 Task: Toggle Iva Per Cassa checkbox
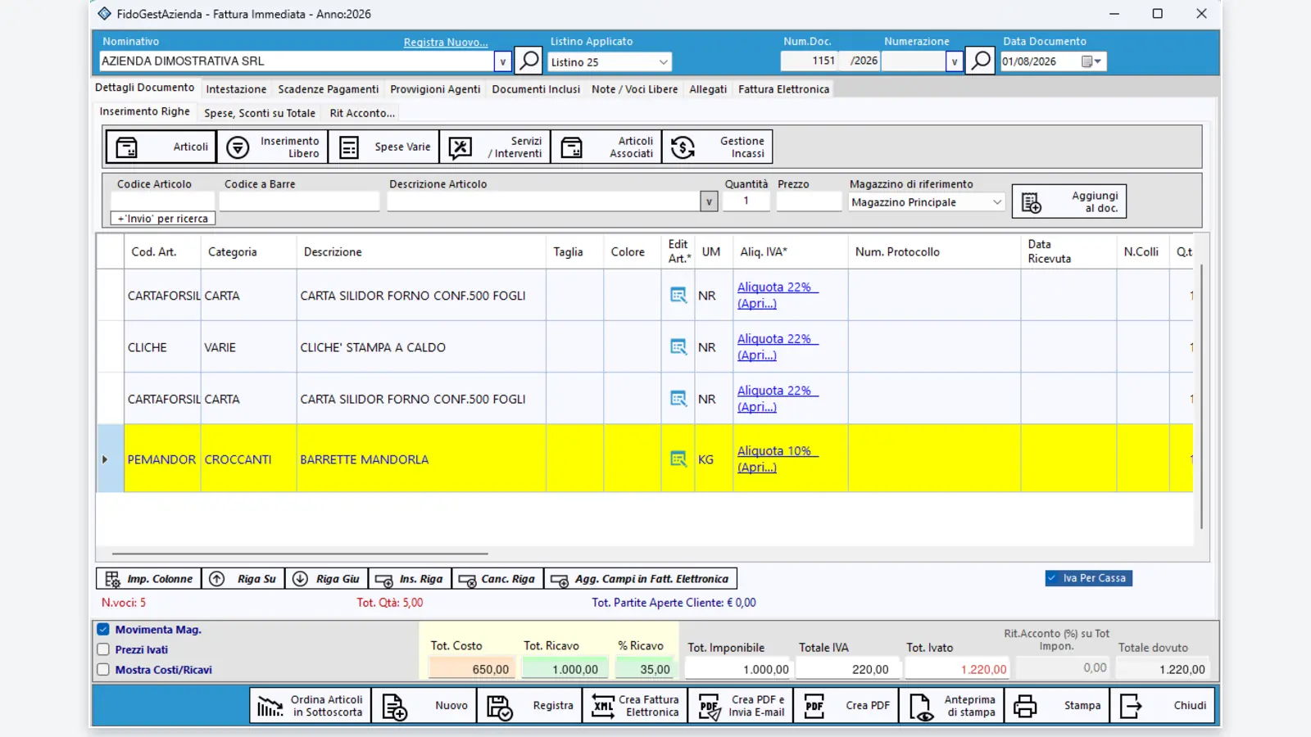click(1052, 578)
